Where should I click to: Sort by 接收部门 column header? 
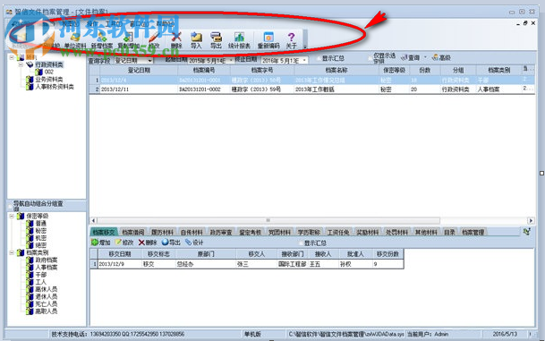[293, 254]
